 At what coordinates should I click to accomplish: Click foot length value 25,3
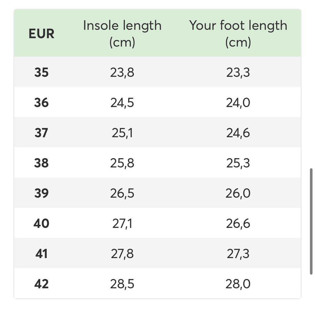pyautogui.click(x=238, y=163)
